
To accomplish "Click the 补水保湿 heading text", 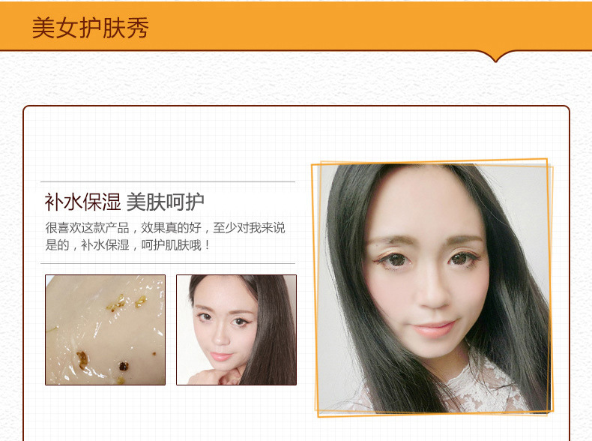I will pyautogui.click(x=82, y=202).
